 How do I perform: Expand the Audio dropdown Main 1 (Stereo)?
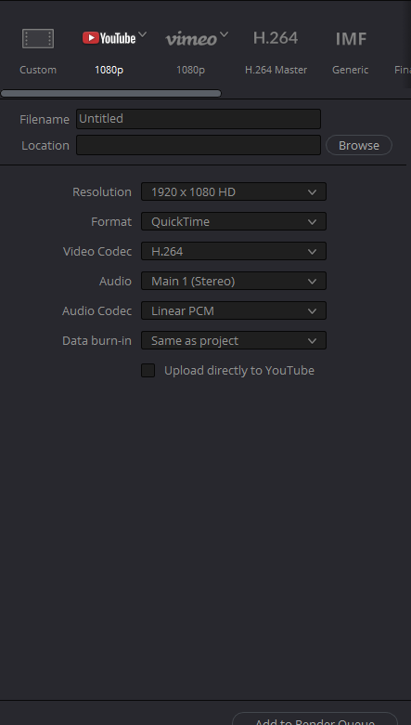234,281
